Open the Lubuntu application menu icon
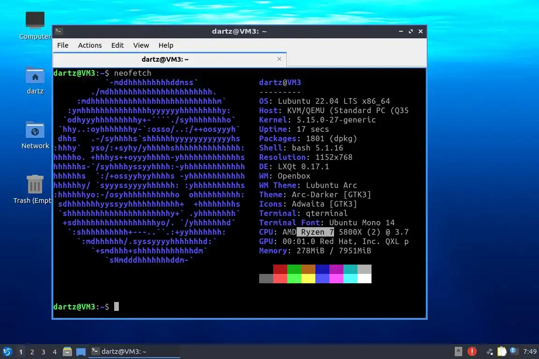539x359 pixels. coord(7,352)
